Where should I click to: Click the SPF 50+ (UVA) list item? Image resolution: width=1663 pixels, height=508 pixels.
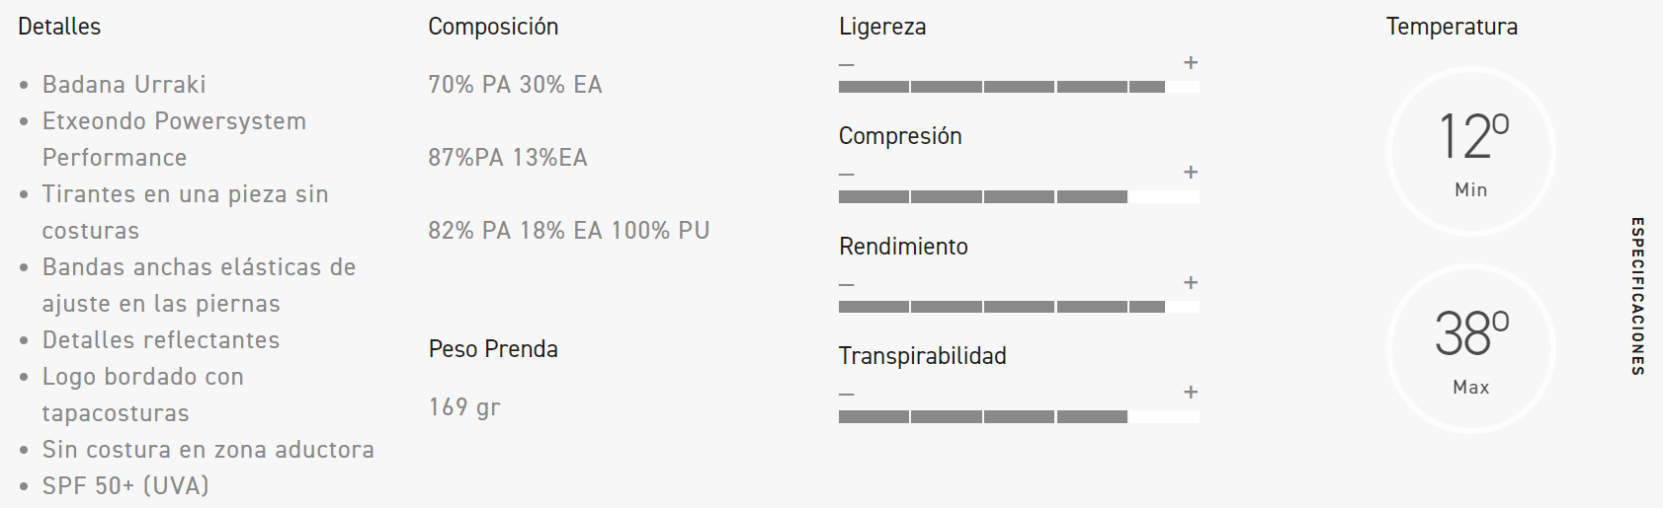[x=125, y=486]
